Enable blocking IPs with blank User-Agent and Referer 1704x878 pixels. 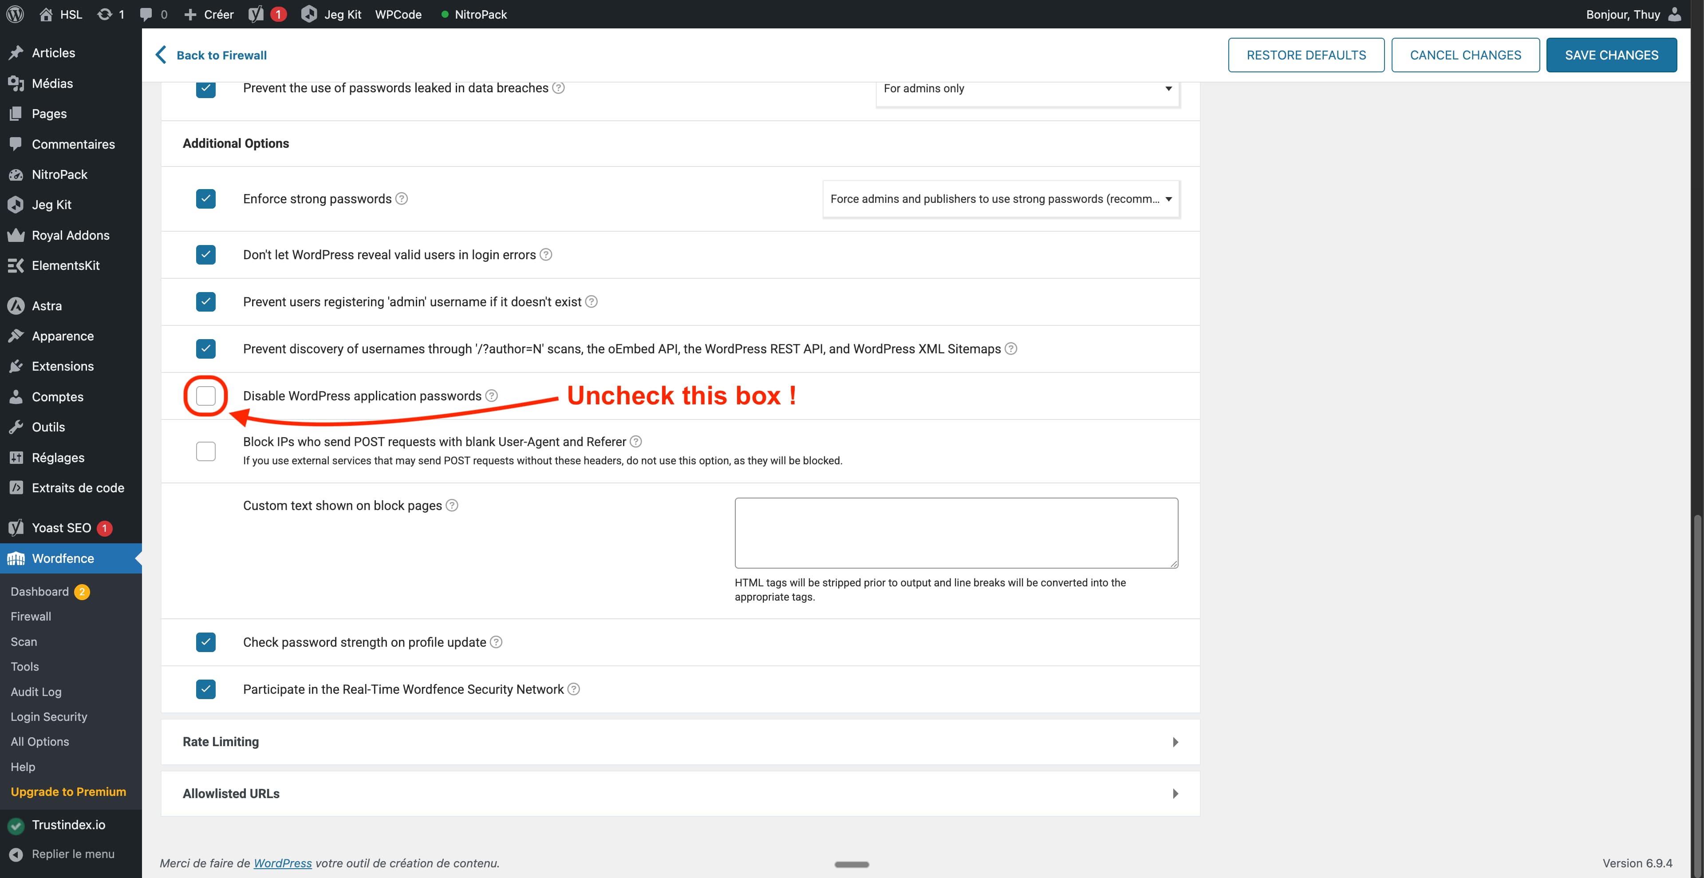pos(206,451)
